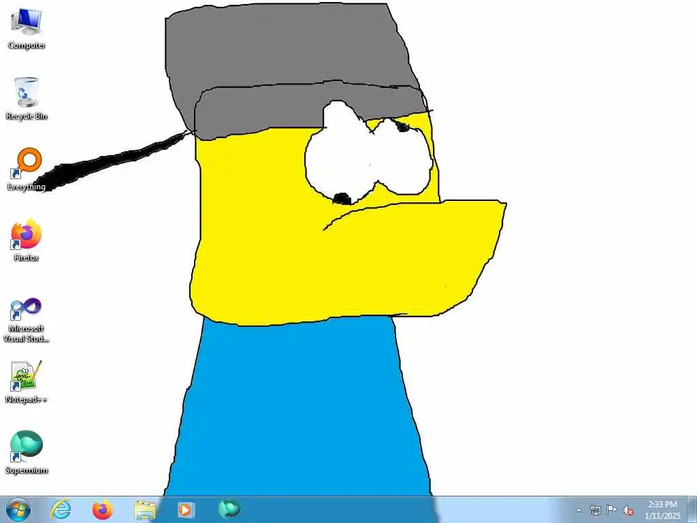Image resolution: width=697 pixels, height=523 pixels.
Task: Select the Recycle Bin desktop icon
Action: [x=27, y=98]
